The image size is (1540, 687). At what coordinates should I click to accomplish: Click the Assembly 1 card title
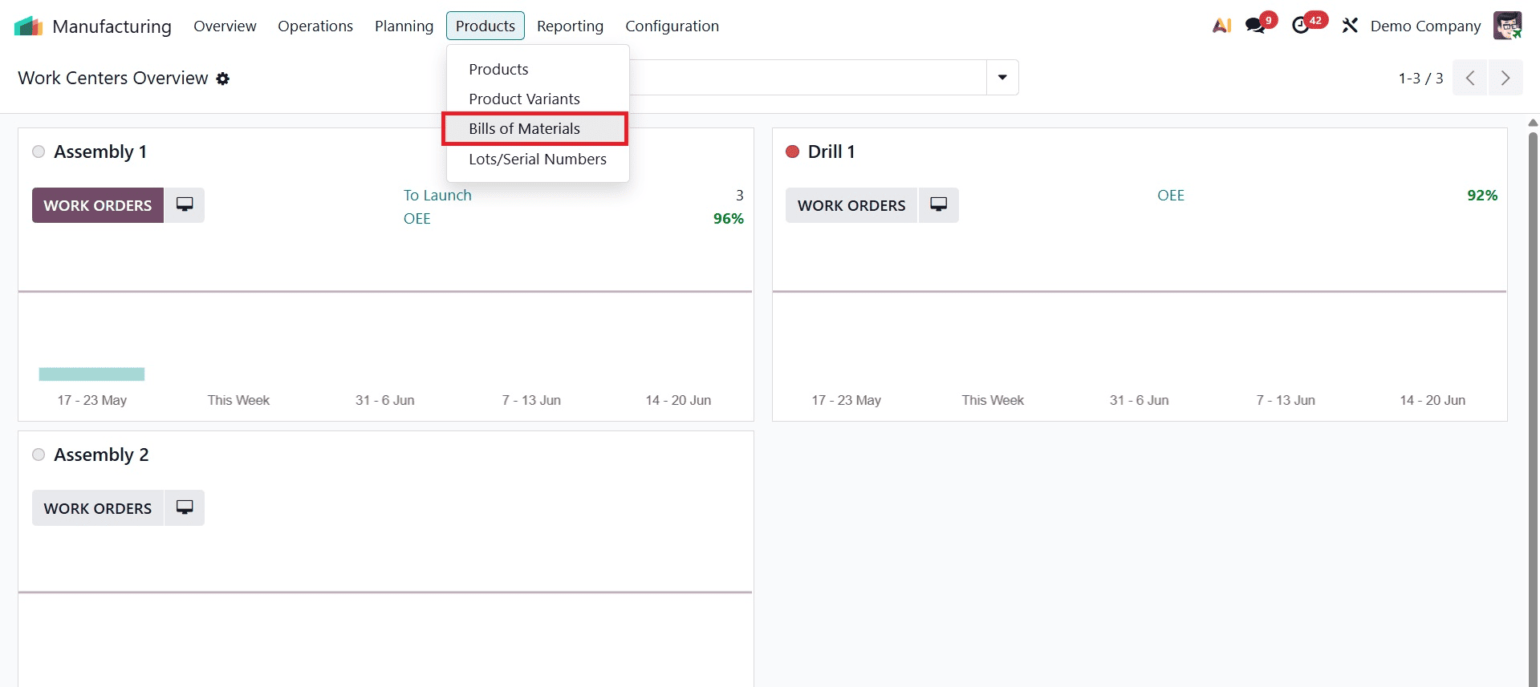100,152
